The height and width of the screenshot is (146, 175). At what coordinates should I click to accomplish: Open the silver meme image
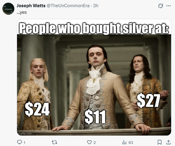tap(94, 77)
